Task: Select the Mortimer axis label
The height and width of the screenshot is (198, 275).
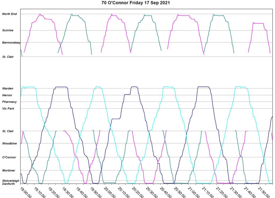Action: [x=9, y=170]
